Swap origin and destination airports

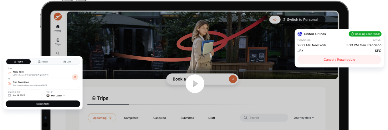(75, 77)
